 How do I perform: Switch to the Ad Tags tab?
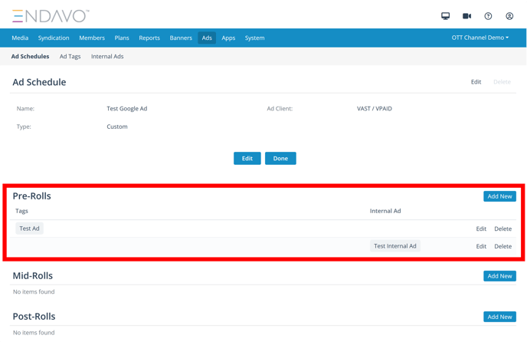click(70, 57)
